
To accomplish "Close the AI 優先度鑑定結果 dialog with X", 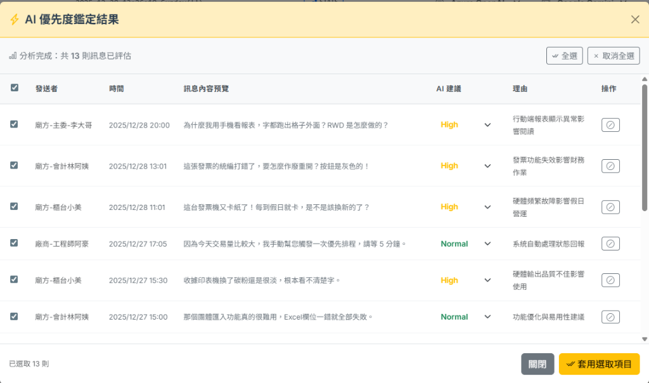I will tap(635, 20).
